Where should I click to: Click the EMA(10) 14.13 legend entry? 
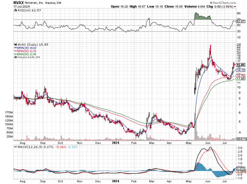(x=27, y=48)
